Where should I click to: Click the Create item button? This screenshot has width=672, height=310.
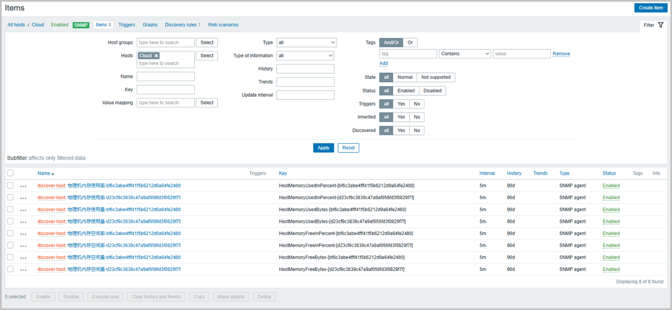(x=650, y=8)
